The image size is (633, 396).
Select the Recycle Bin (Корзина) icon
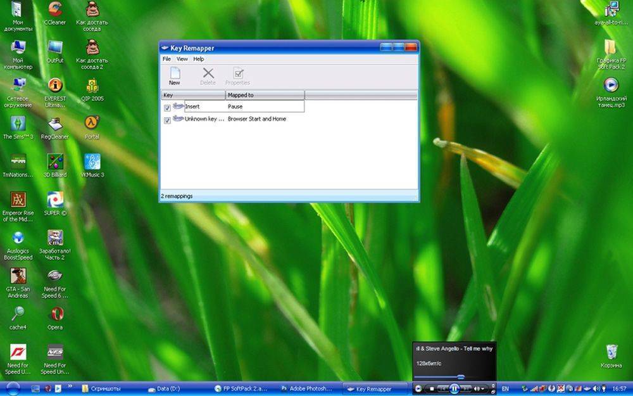pyautogui.click(x=611, y=352)
